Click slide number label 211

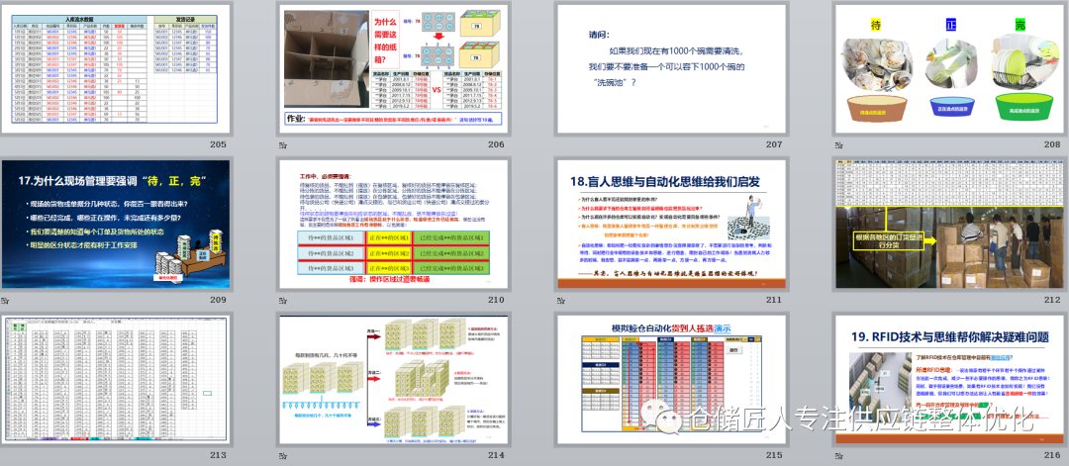(x=774, y=300)
